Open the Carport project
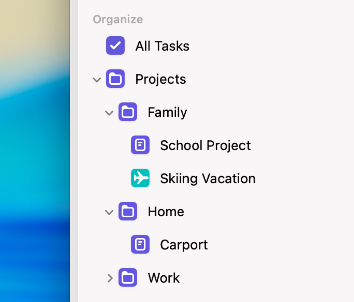The image size is (354, 302). coord(184,245)
